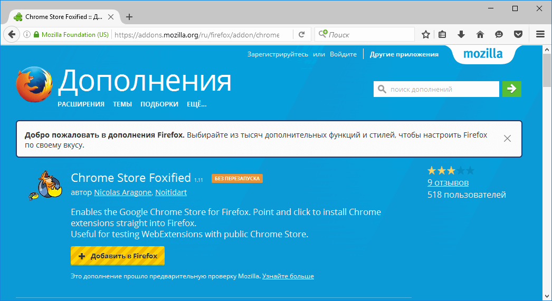
Task: Click the 518 пользователей text
Action: pos(467,195)
